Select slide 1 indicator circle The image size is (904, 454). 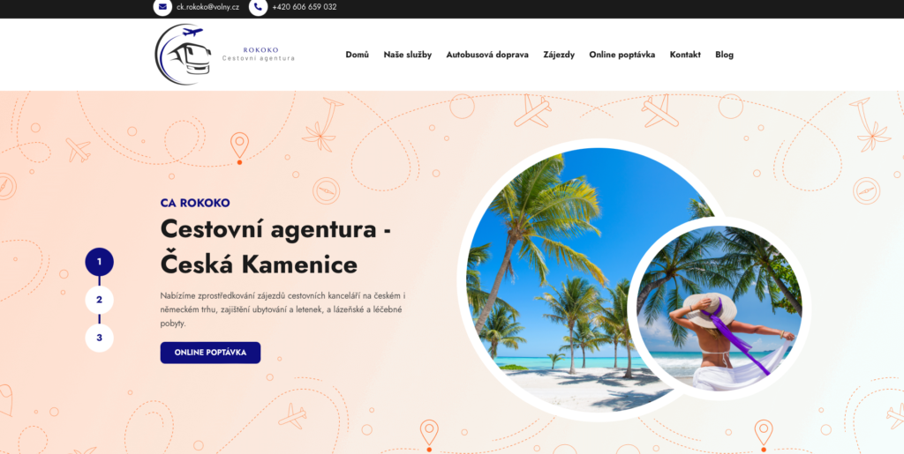click(99, 262)
